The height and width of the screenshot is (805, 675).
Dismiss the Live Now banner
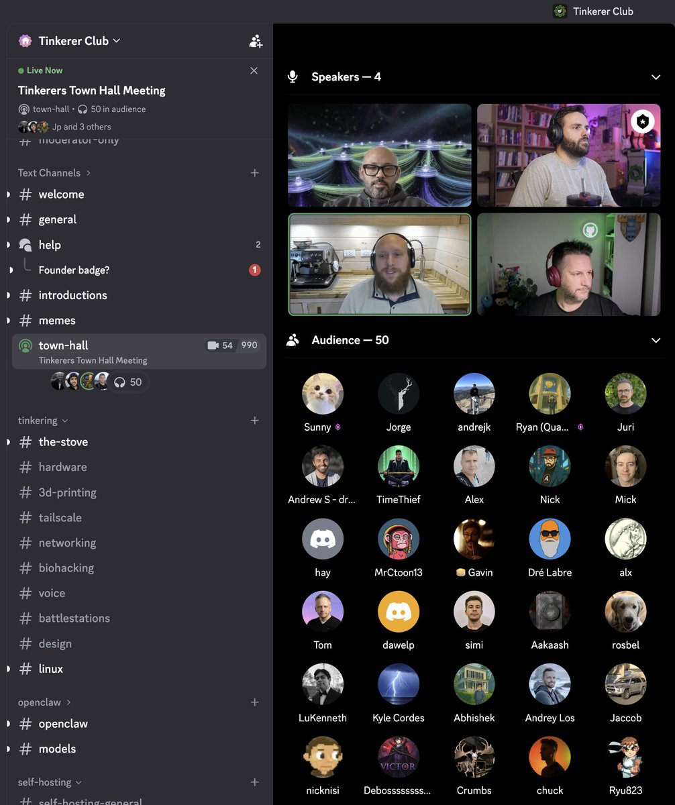coord(254,70)
